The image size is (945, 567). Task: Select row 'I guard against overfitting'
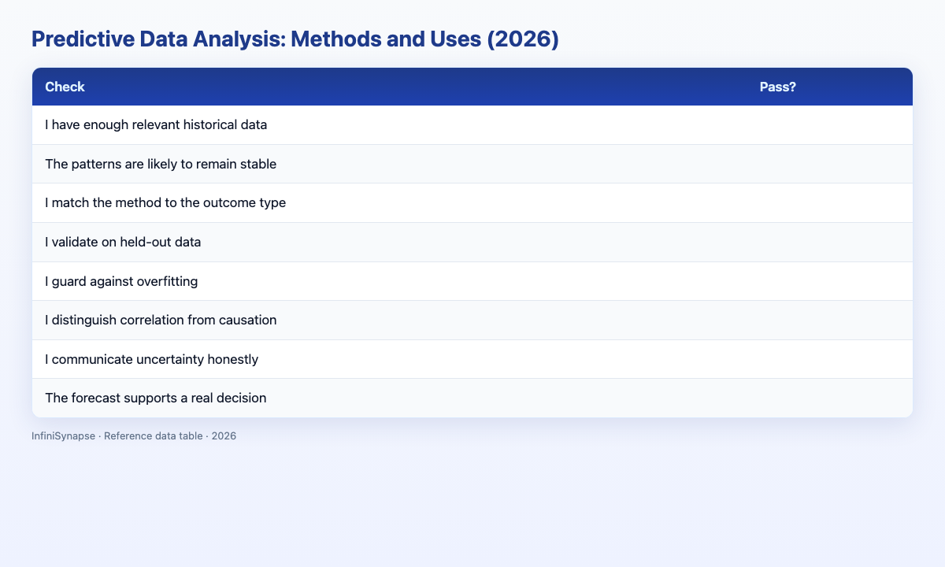472,281
